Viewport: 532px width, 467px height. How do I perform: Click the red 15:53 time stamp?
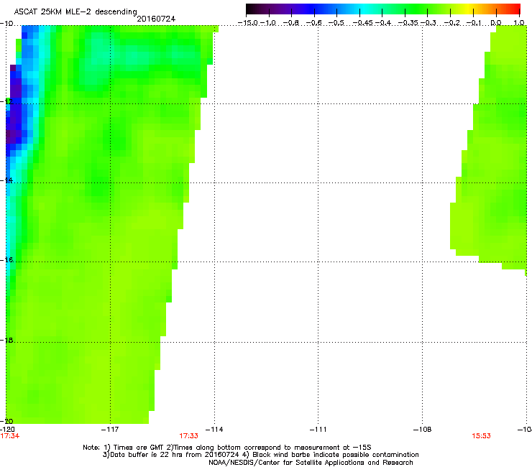tap(481, 436)
